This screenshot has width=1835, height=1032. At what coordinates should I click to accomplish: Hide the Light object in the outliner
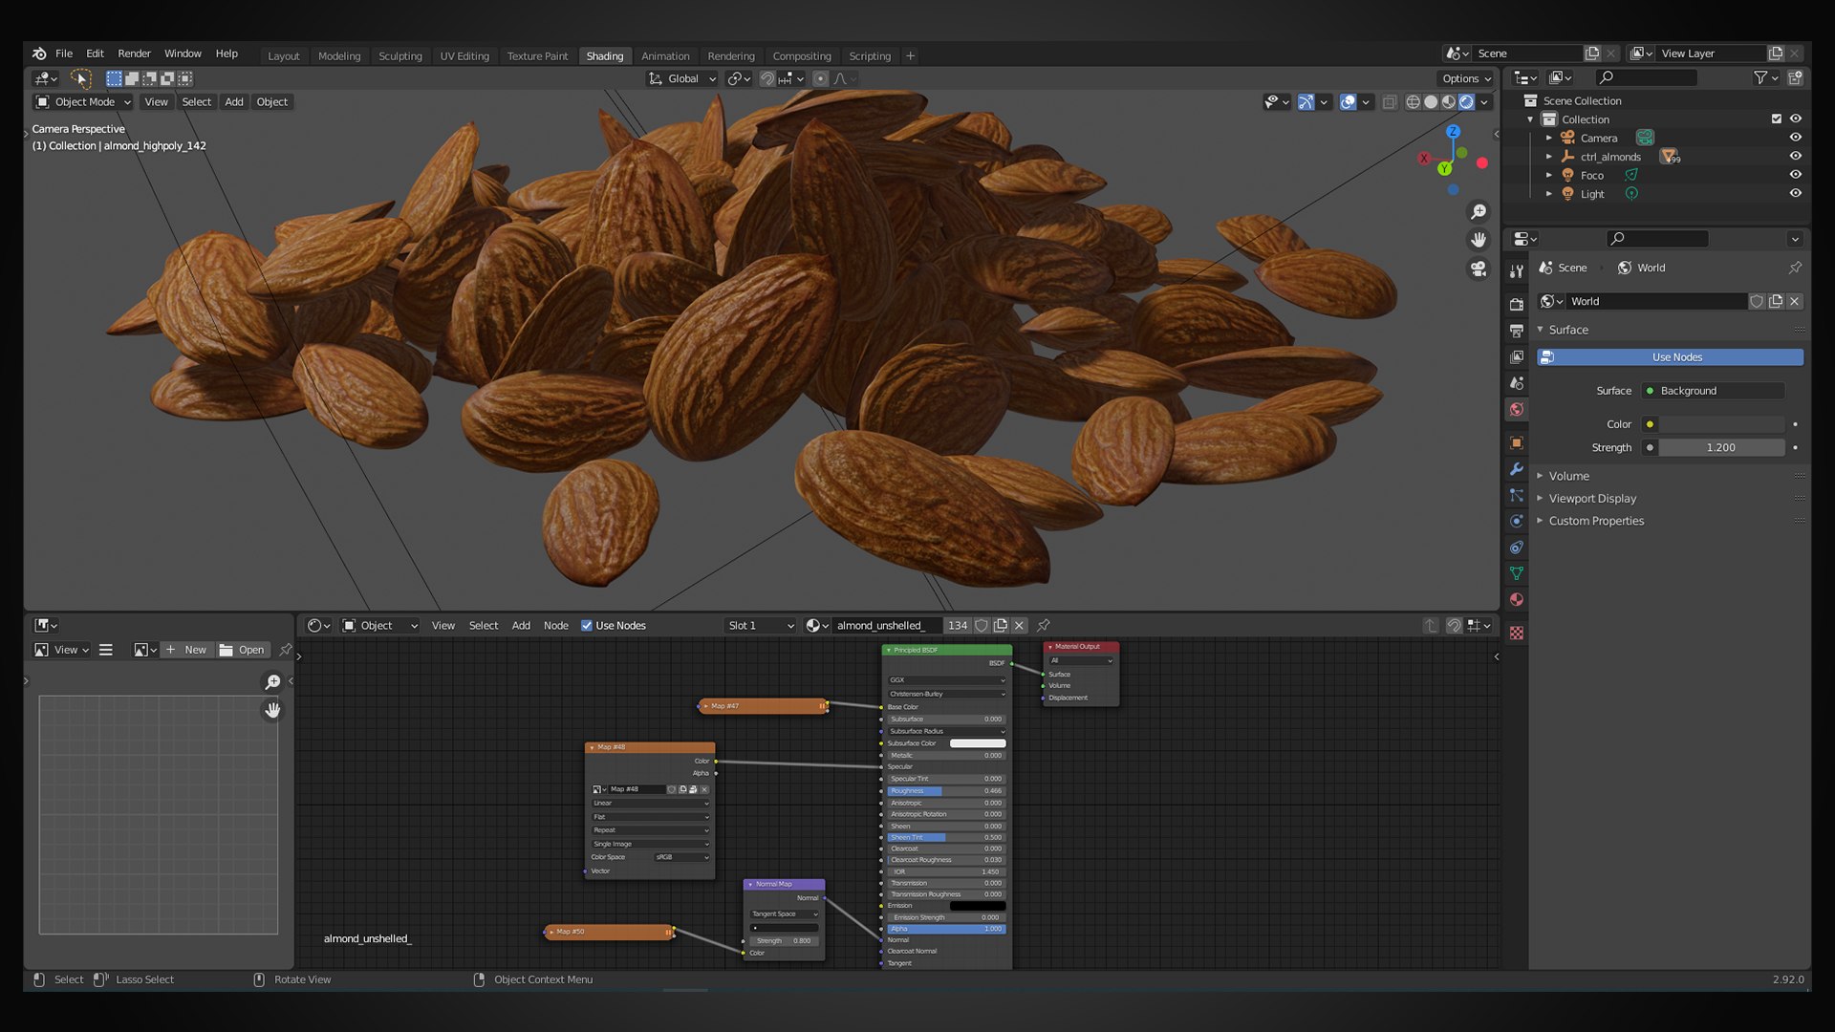point(1796,194)
